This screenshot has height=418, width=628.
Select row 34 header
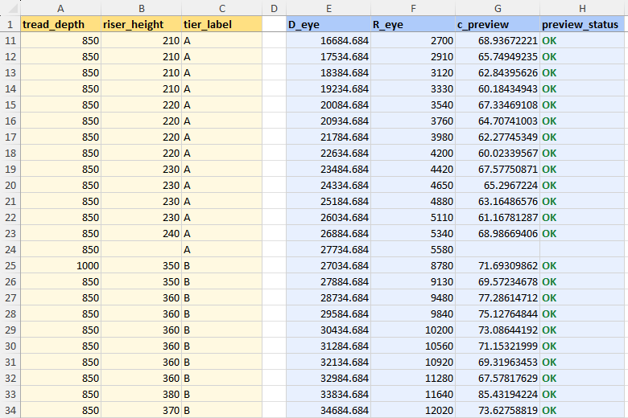click(x=10, y=411)
